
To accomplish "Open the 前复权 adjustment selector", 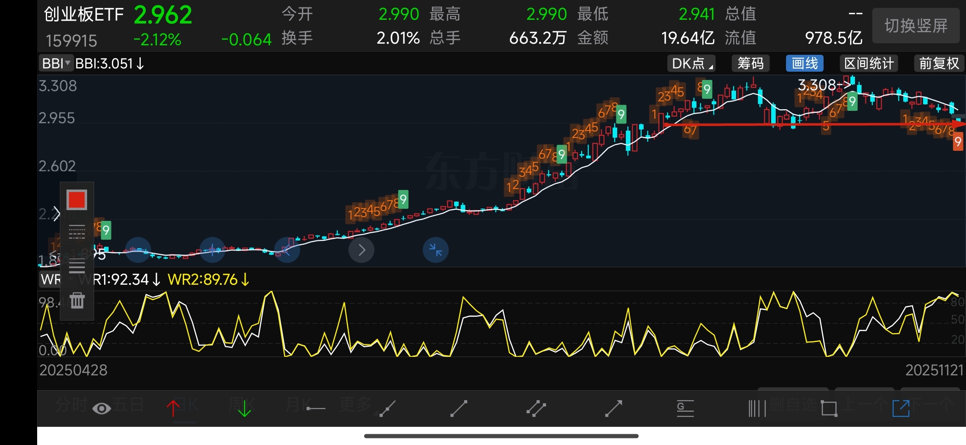I will coord(939,63).
